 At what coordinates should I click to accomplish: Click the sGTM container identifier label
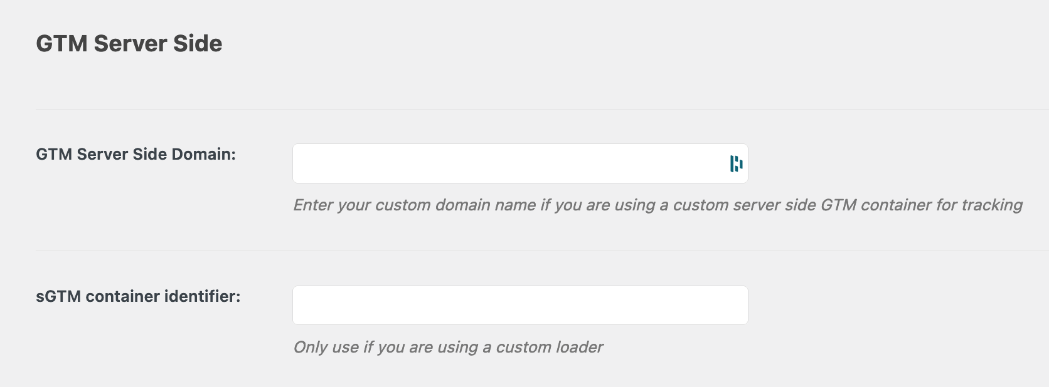click(x=138, y=296)
